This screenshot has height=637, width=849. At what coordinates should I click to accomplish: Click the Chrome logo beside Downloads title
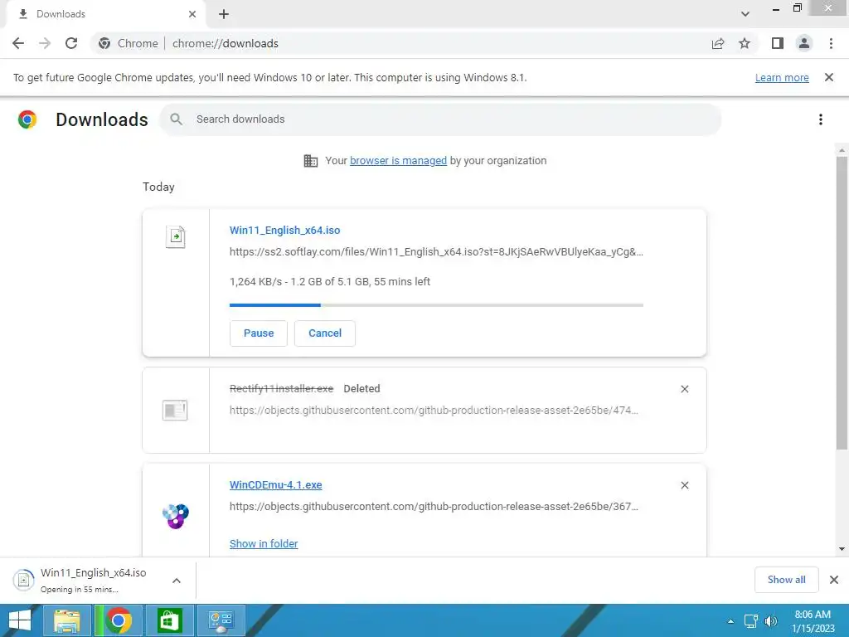click(x=27, y=119)
